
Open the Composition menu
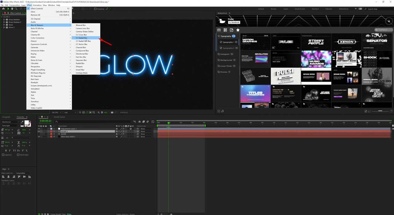click(14, 5)
